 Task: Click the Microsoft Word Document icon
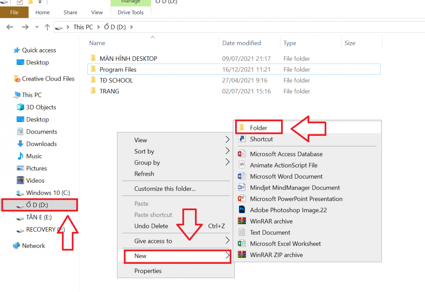point(242,176)
